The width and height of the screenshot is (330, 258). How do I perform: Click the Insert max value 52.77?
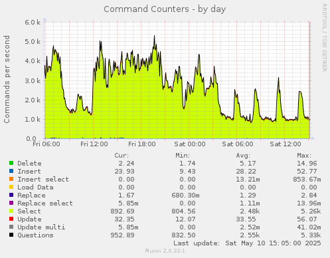(307, 172)
